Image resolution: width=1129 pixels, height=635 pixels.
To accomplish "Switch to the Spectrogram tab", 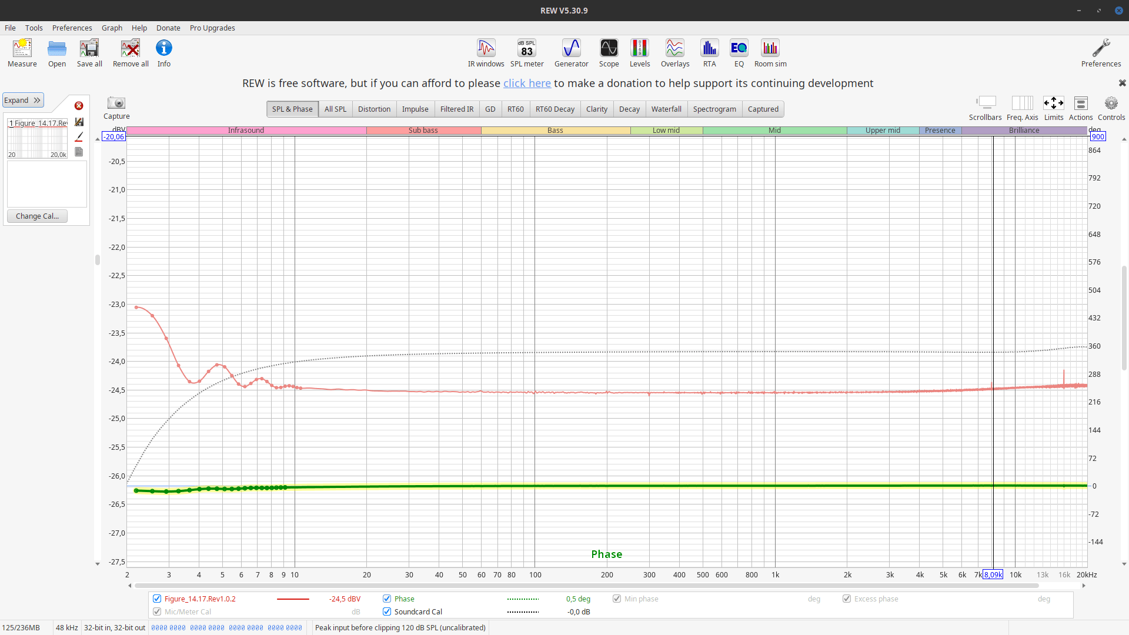I will (714, 109).
